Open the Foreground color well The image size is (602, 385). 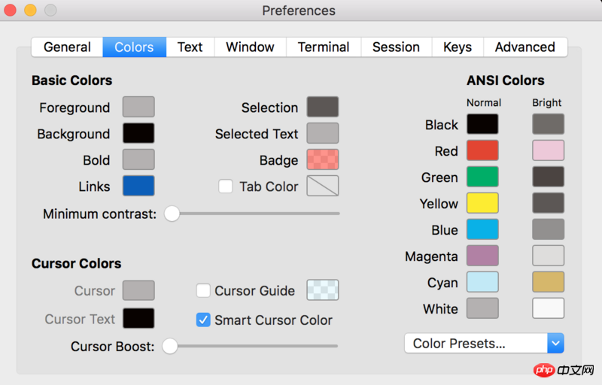tap(138, 107)
